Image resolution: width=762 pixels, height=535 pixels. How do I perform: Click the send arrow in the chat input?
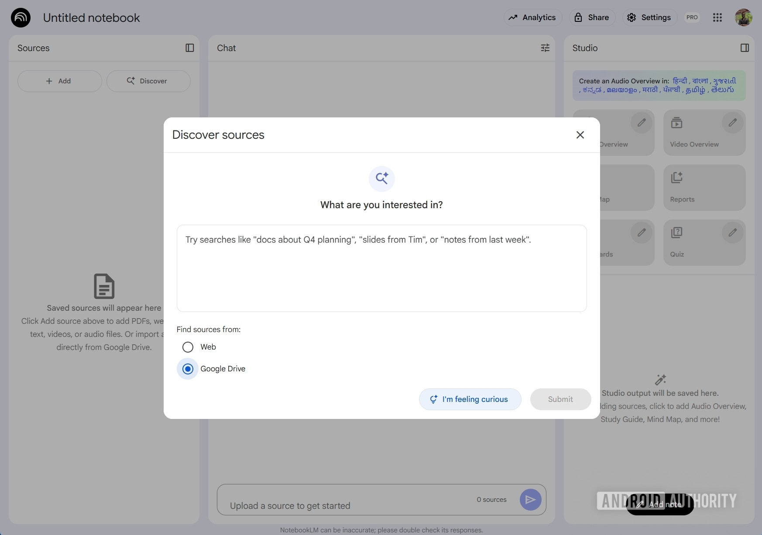coord(531,500)
